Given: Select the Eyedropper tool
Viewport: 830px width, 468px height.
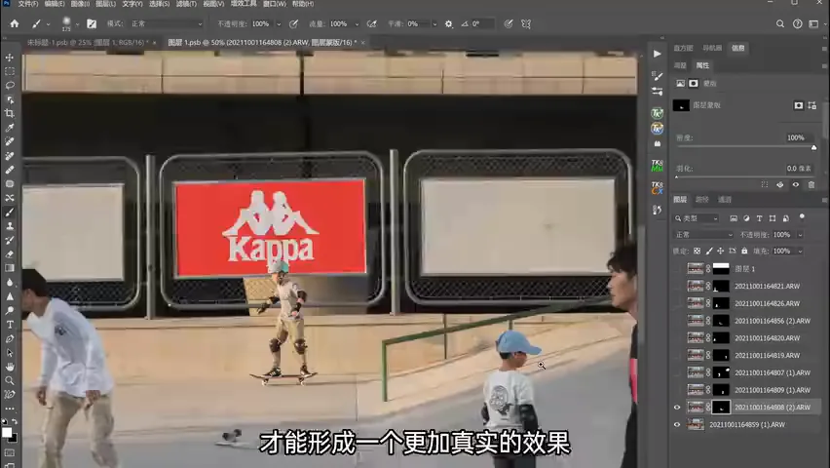Looking at the screenshot, I should [x=10, y=128].
